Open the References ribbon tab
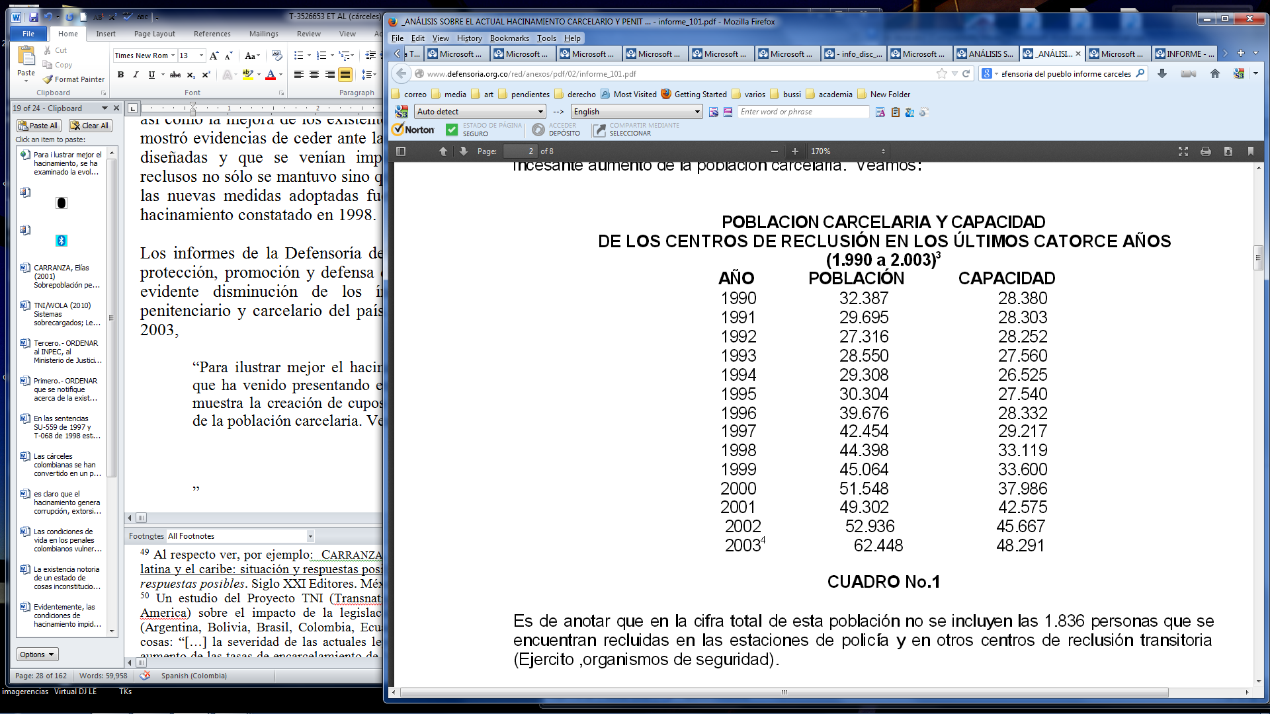 pos(212,34)
